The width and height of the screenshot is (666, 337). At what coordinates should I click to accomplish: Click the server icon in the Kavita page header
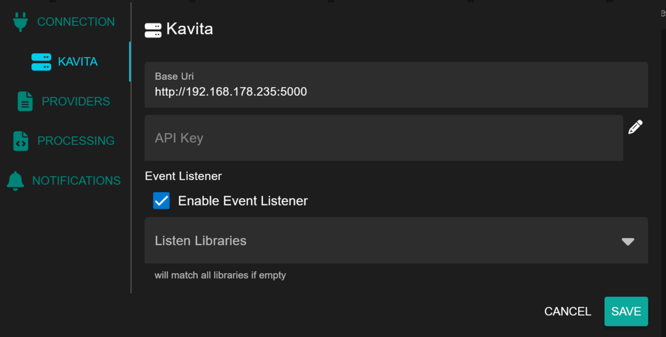[153, 31]
